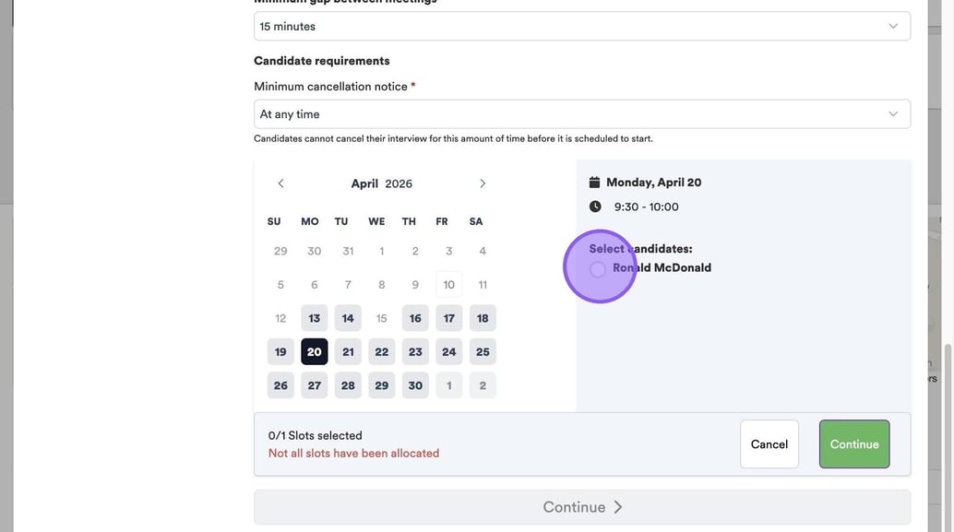Cancel the slot selection

point(769,444)
